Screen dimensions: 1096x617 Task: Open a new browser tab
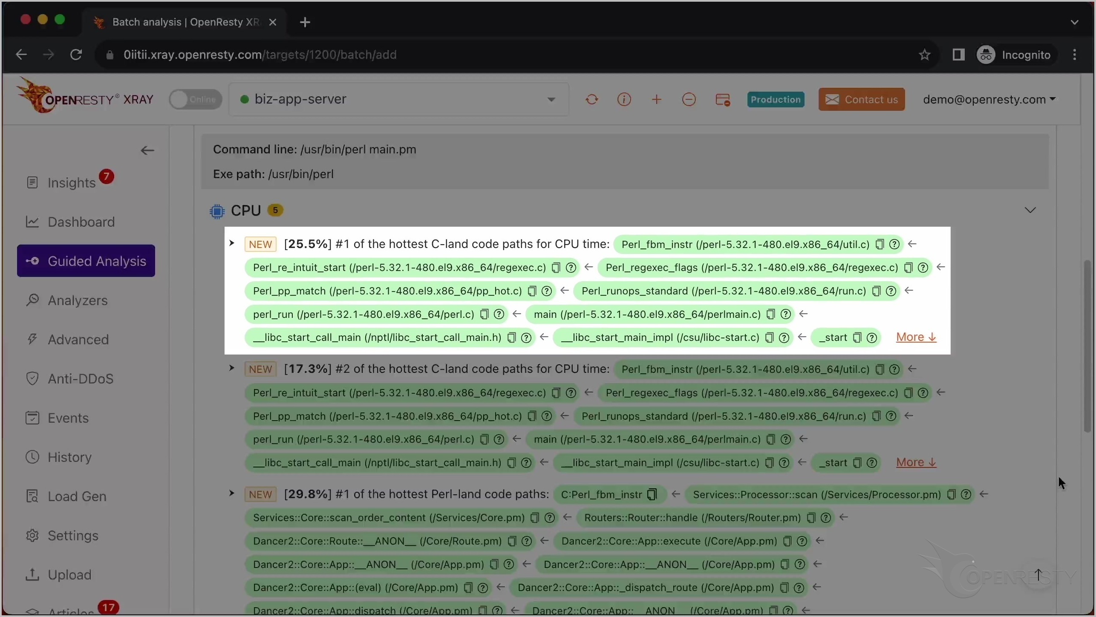305,22
